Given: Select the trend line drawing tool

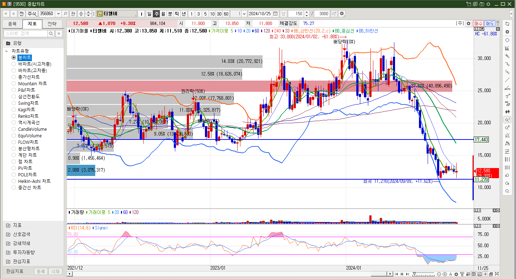Looking at the screenshot, I should coord(507,80).
